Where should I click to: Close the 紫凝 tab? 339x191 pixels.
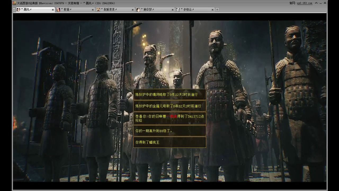tap(93, 10)
